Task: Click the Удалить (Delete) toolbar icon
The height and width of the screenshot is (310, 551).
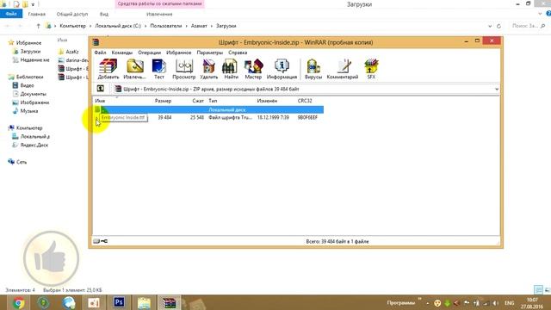Action: coord(208,69)
